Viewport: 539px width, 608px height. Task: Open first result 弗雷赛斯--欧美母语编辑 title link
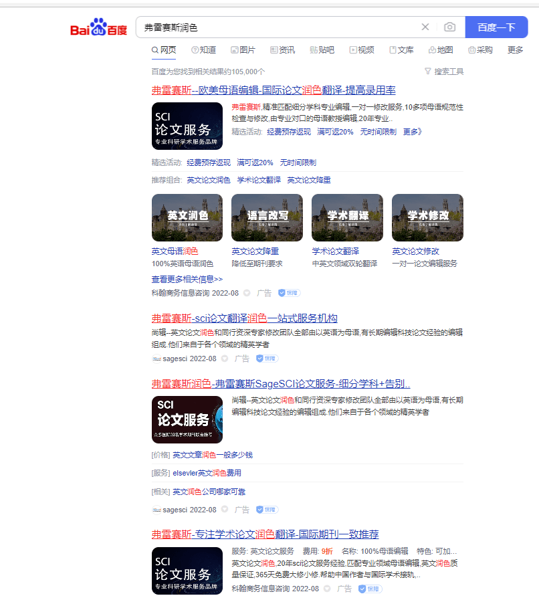274,90
